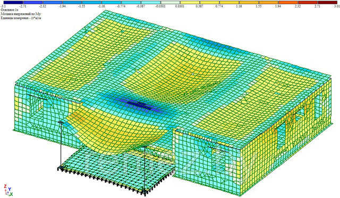
Task: Click the light yellow swatch starting at 0.0301
Action: (x=190, y=2)
